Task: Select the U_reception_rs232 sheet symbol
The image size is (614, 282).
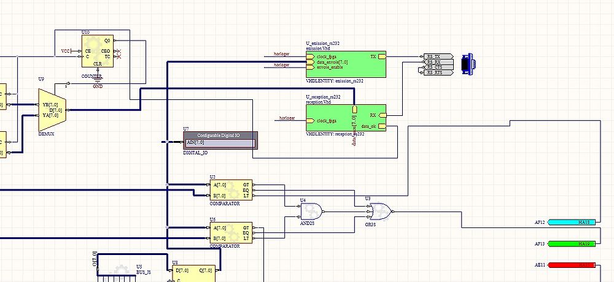Action: point(346,120)
